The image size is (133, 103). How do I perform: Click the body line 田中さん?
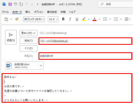9,77
